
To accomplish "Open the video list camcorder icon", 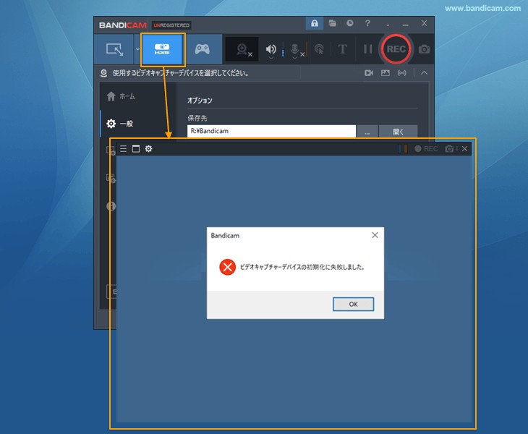I will 369,73.
